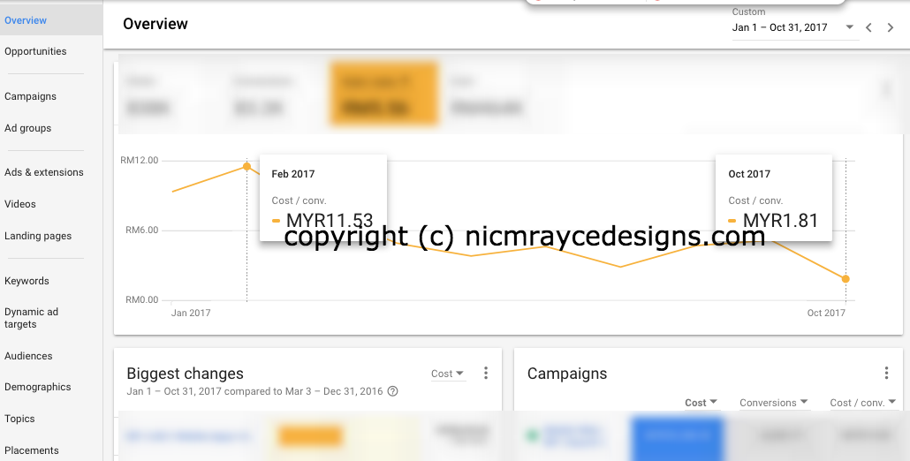Click the Oct 2017 data point on chart
This screenshot has width=910, height=461.
point(846,279)
